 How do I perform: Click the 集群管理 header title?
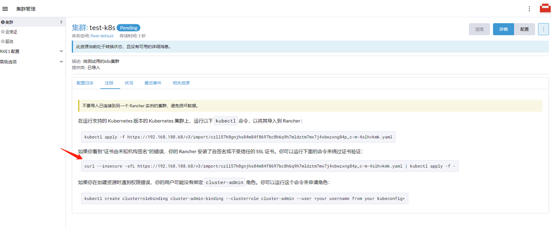coord(26,9)
